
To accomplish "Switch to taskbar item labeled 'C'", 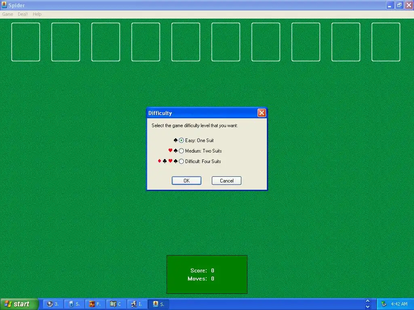I will click(x=116, y=304).
